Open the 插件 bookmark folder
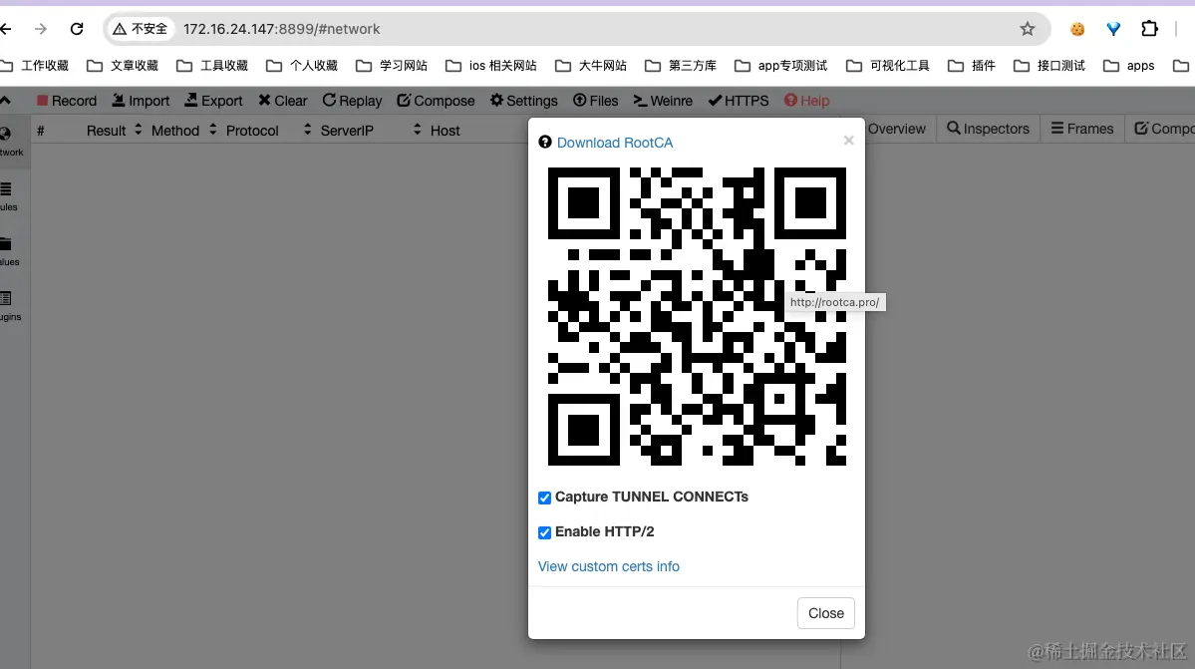 pyautogui.click(x=972, y=66)
